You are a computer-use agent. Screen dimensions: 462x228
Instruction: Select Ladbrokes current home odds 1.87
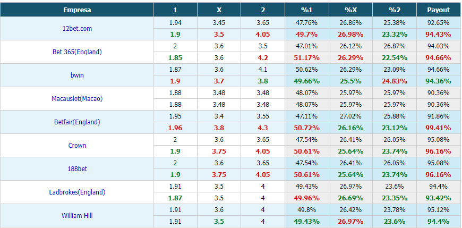175,198
